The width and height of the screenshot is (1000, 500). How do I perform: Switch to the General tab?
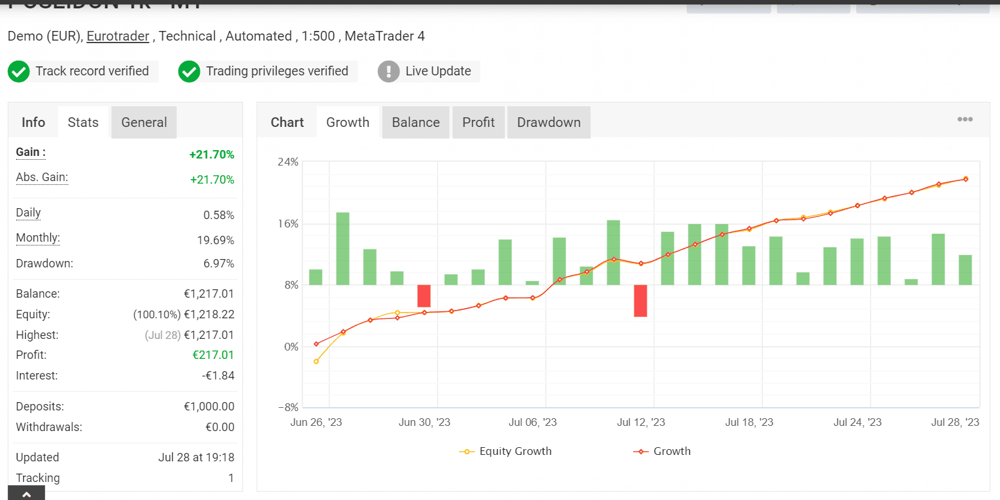tap(144, 122)
